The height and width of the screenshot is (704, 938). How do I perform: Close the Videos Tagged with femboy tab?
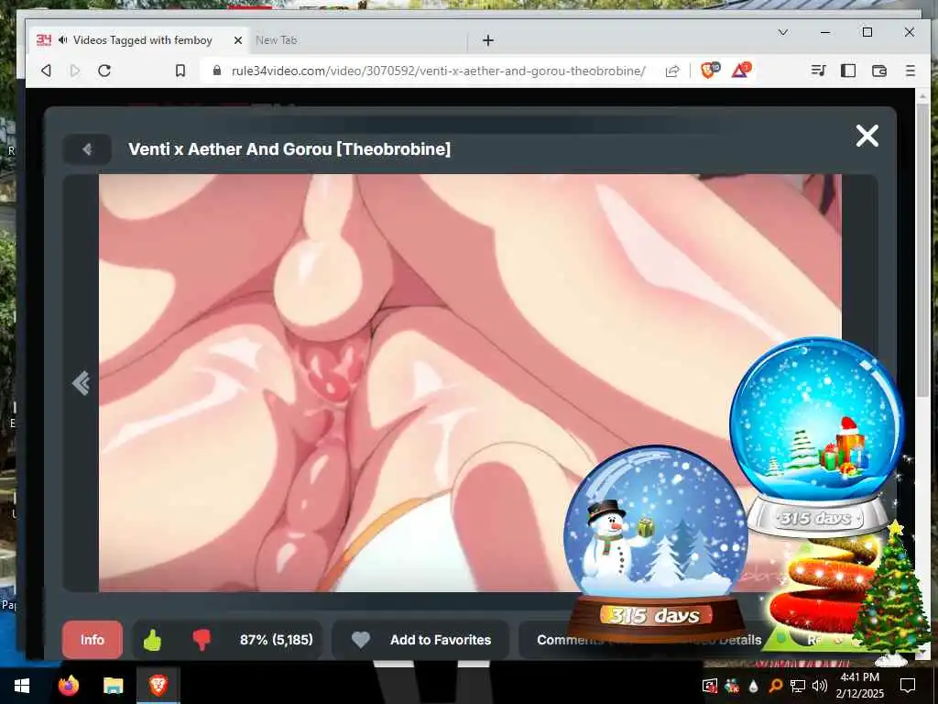(x=237, y=40)
